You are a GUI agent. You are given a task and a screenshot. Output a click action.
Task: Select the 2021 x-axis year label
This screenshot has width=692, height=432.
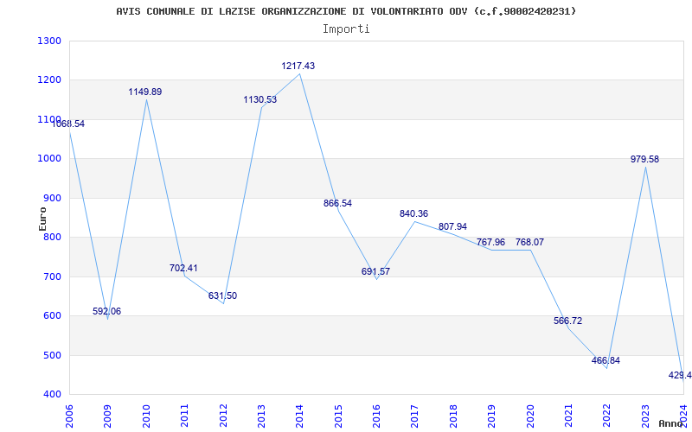point(569,416)
